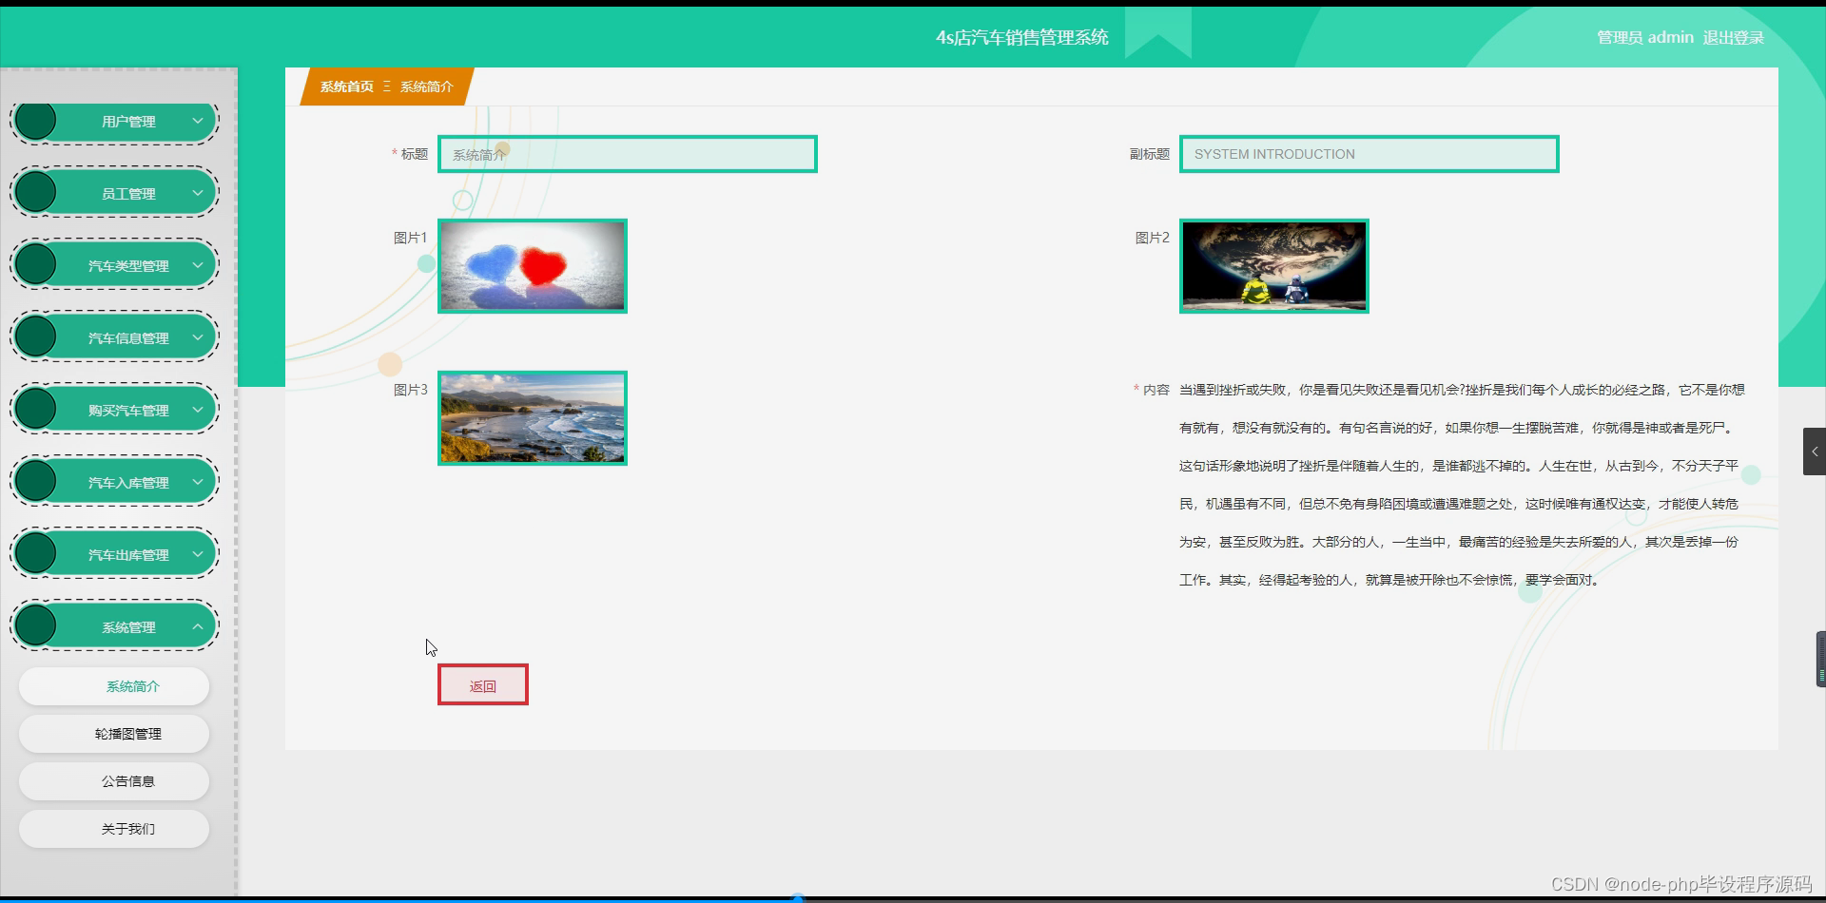Viewport: 1826px width, 903px height.
Task: Click the circle icon beside 购买汽车管理
Action: pyautogui.click(x=36, y=410)
